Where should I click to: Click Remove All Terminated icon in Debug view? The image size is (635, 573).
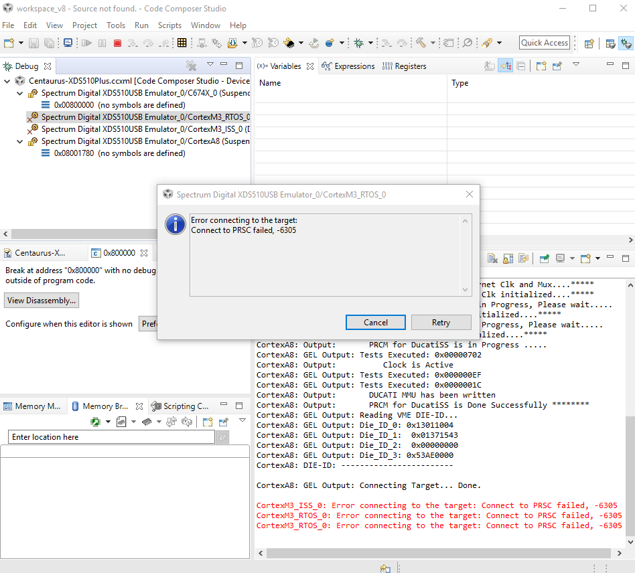191,66
